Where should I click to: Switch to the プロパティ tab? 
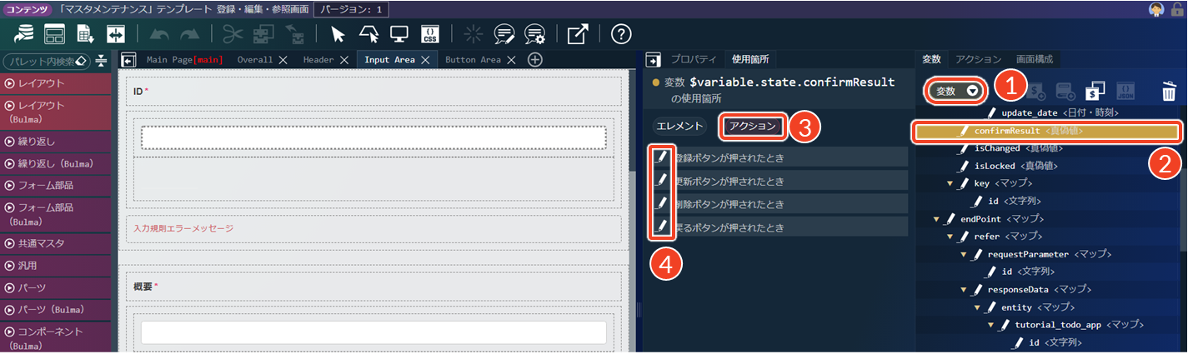[694, 59]
